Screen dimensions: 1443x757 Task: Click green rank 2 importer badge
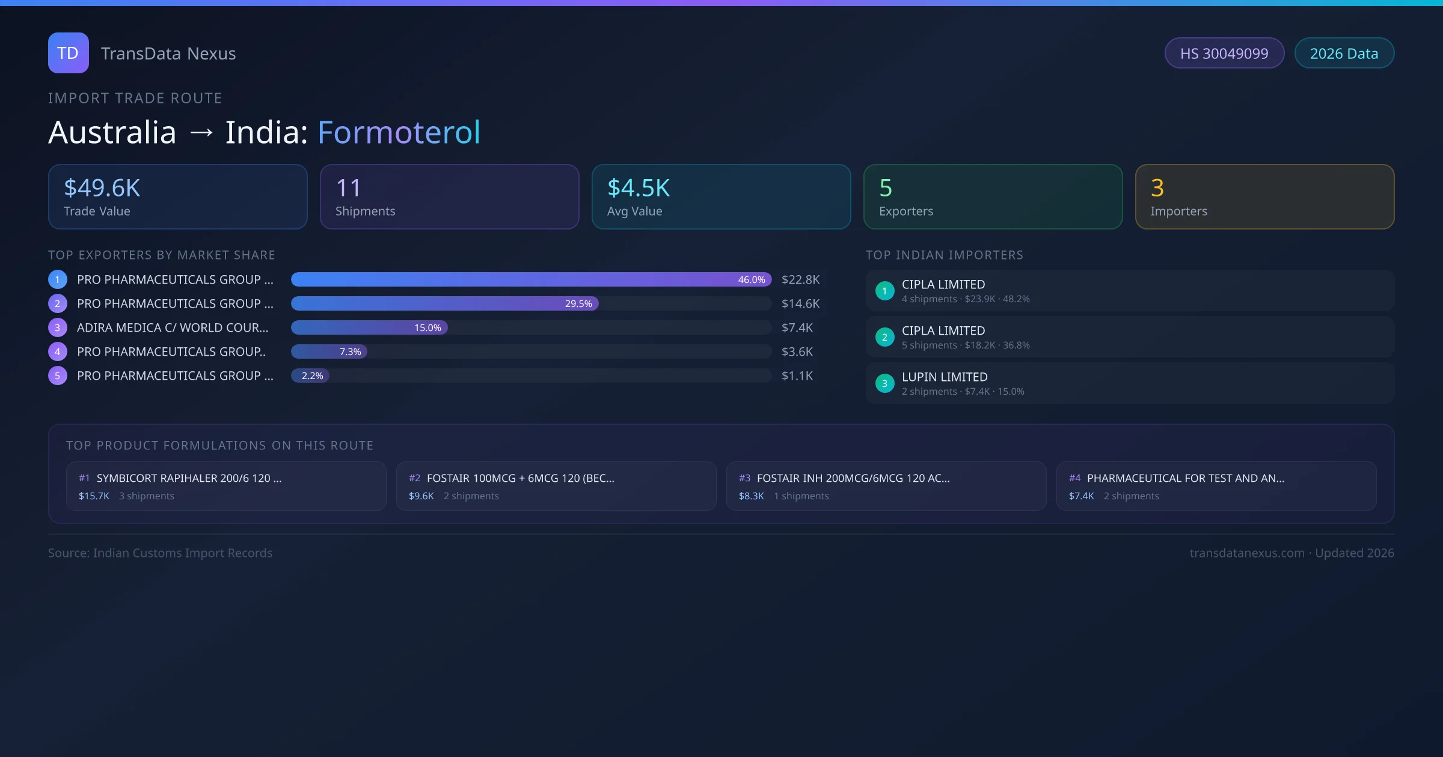pyautogui.click(x=884, y=337)
